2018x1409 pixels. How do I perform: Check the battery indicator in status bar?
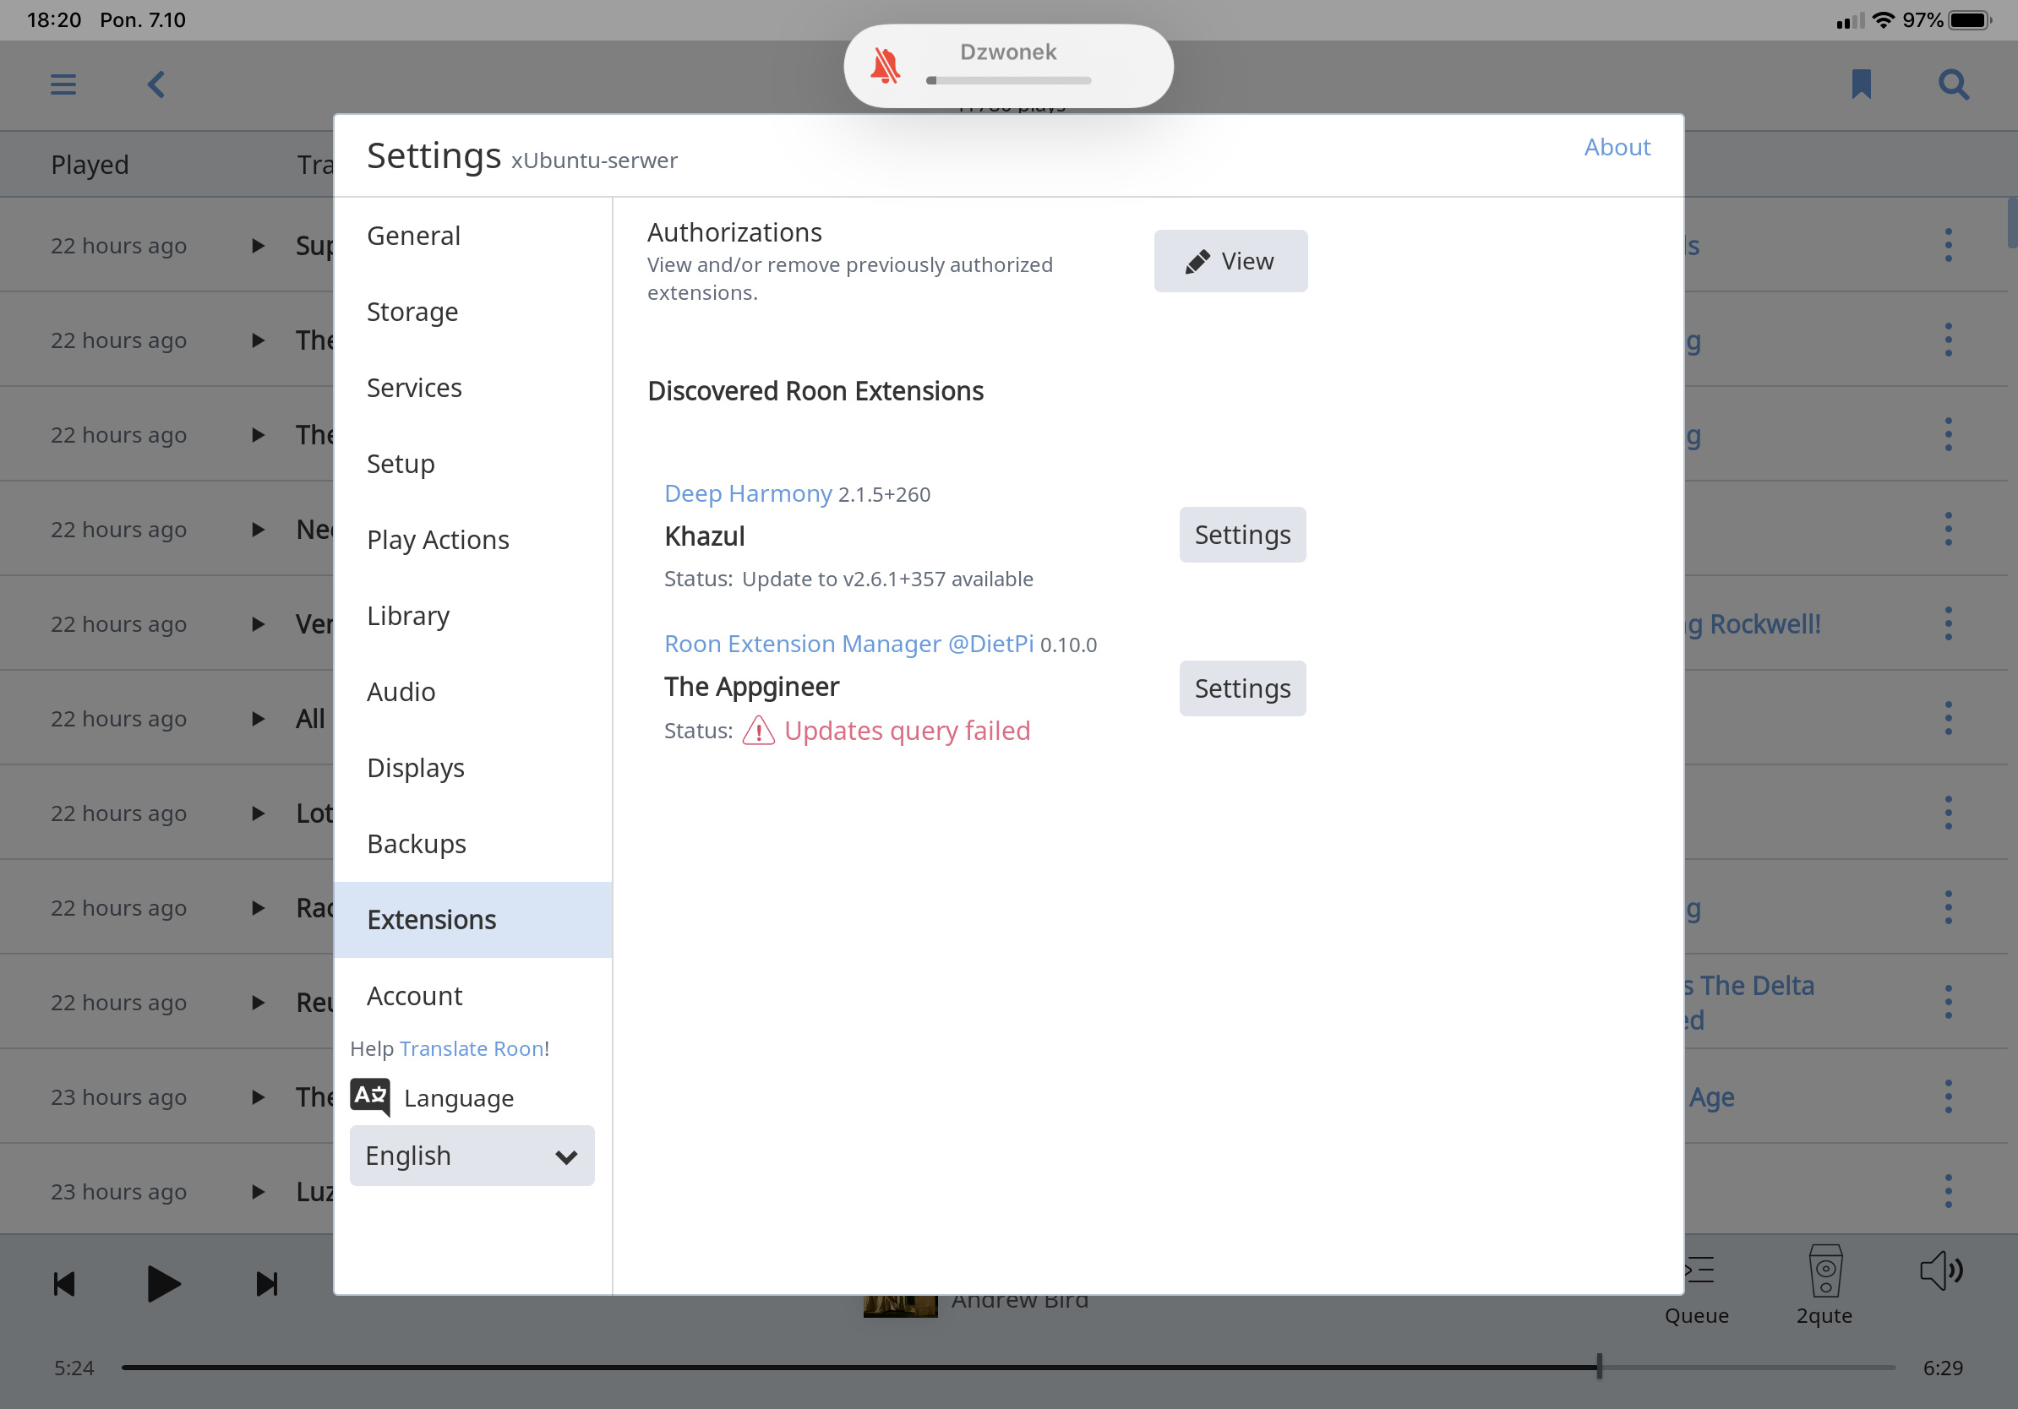coord(1970,19)
